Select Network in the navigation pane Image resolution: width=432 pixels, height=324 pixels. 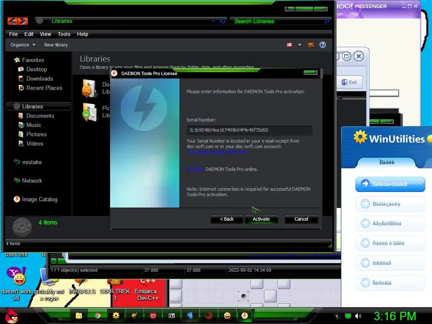(x=32, y=181)
